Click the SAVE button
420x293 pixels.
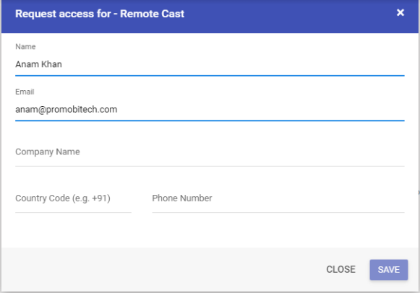(389, 269)
